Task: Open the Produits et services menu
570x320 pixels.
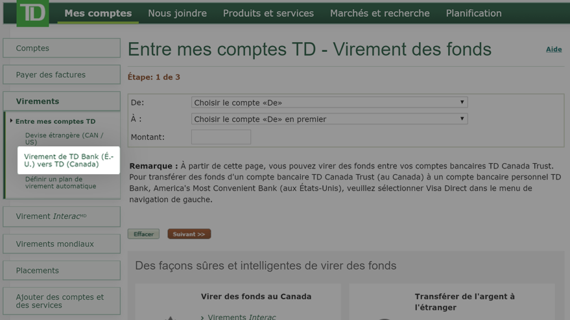Action: [x=268, y=14]
